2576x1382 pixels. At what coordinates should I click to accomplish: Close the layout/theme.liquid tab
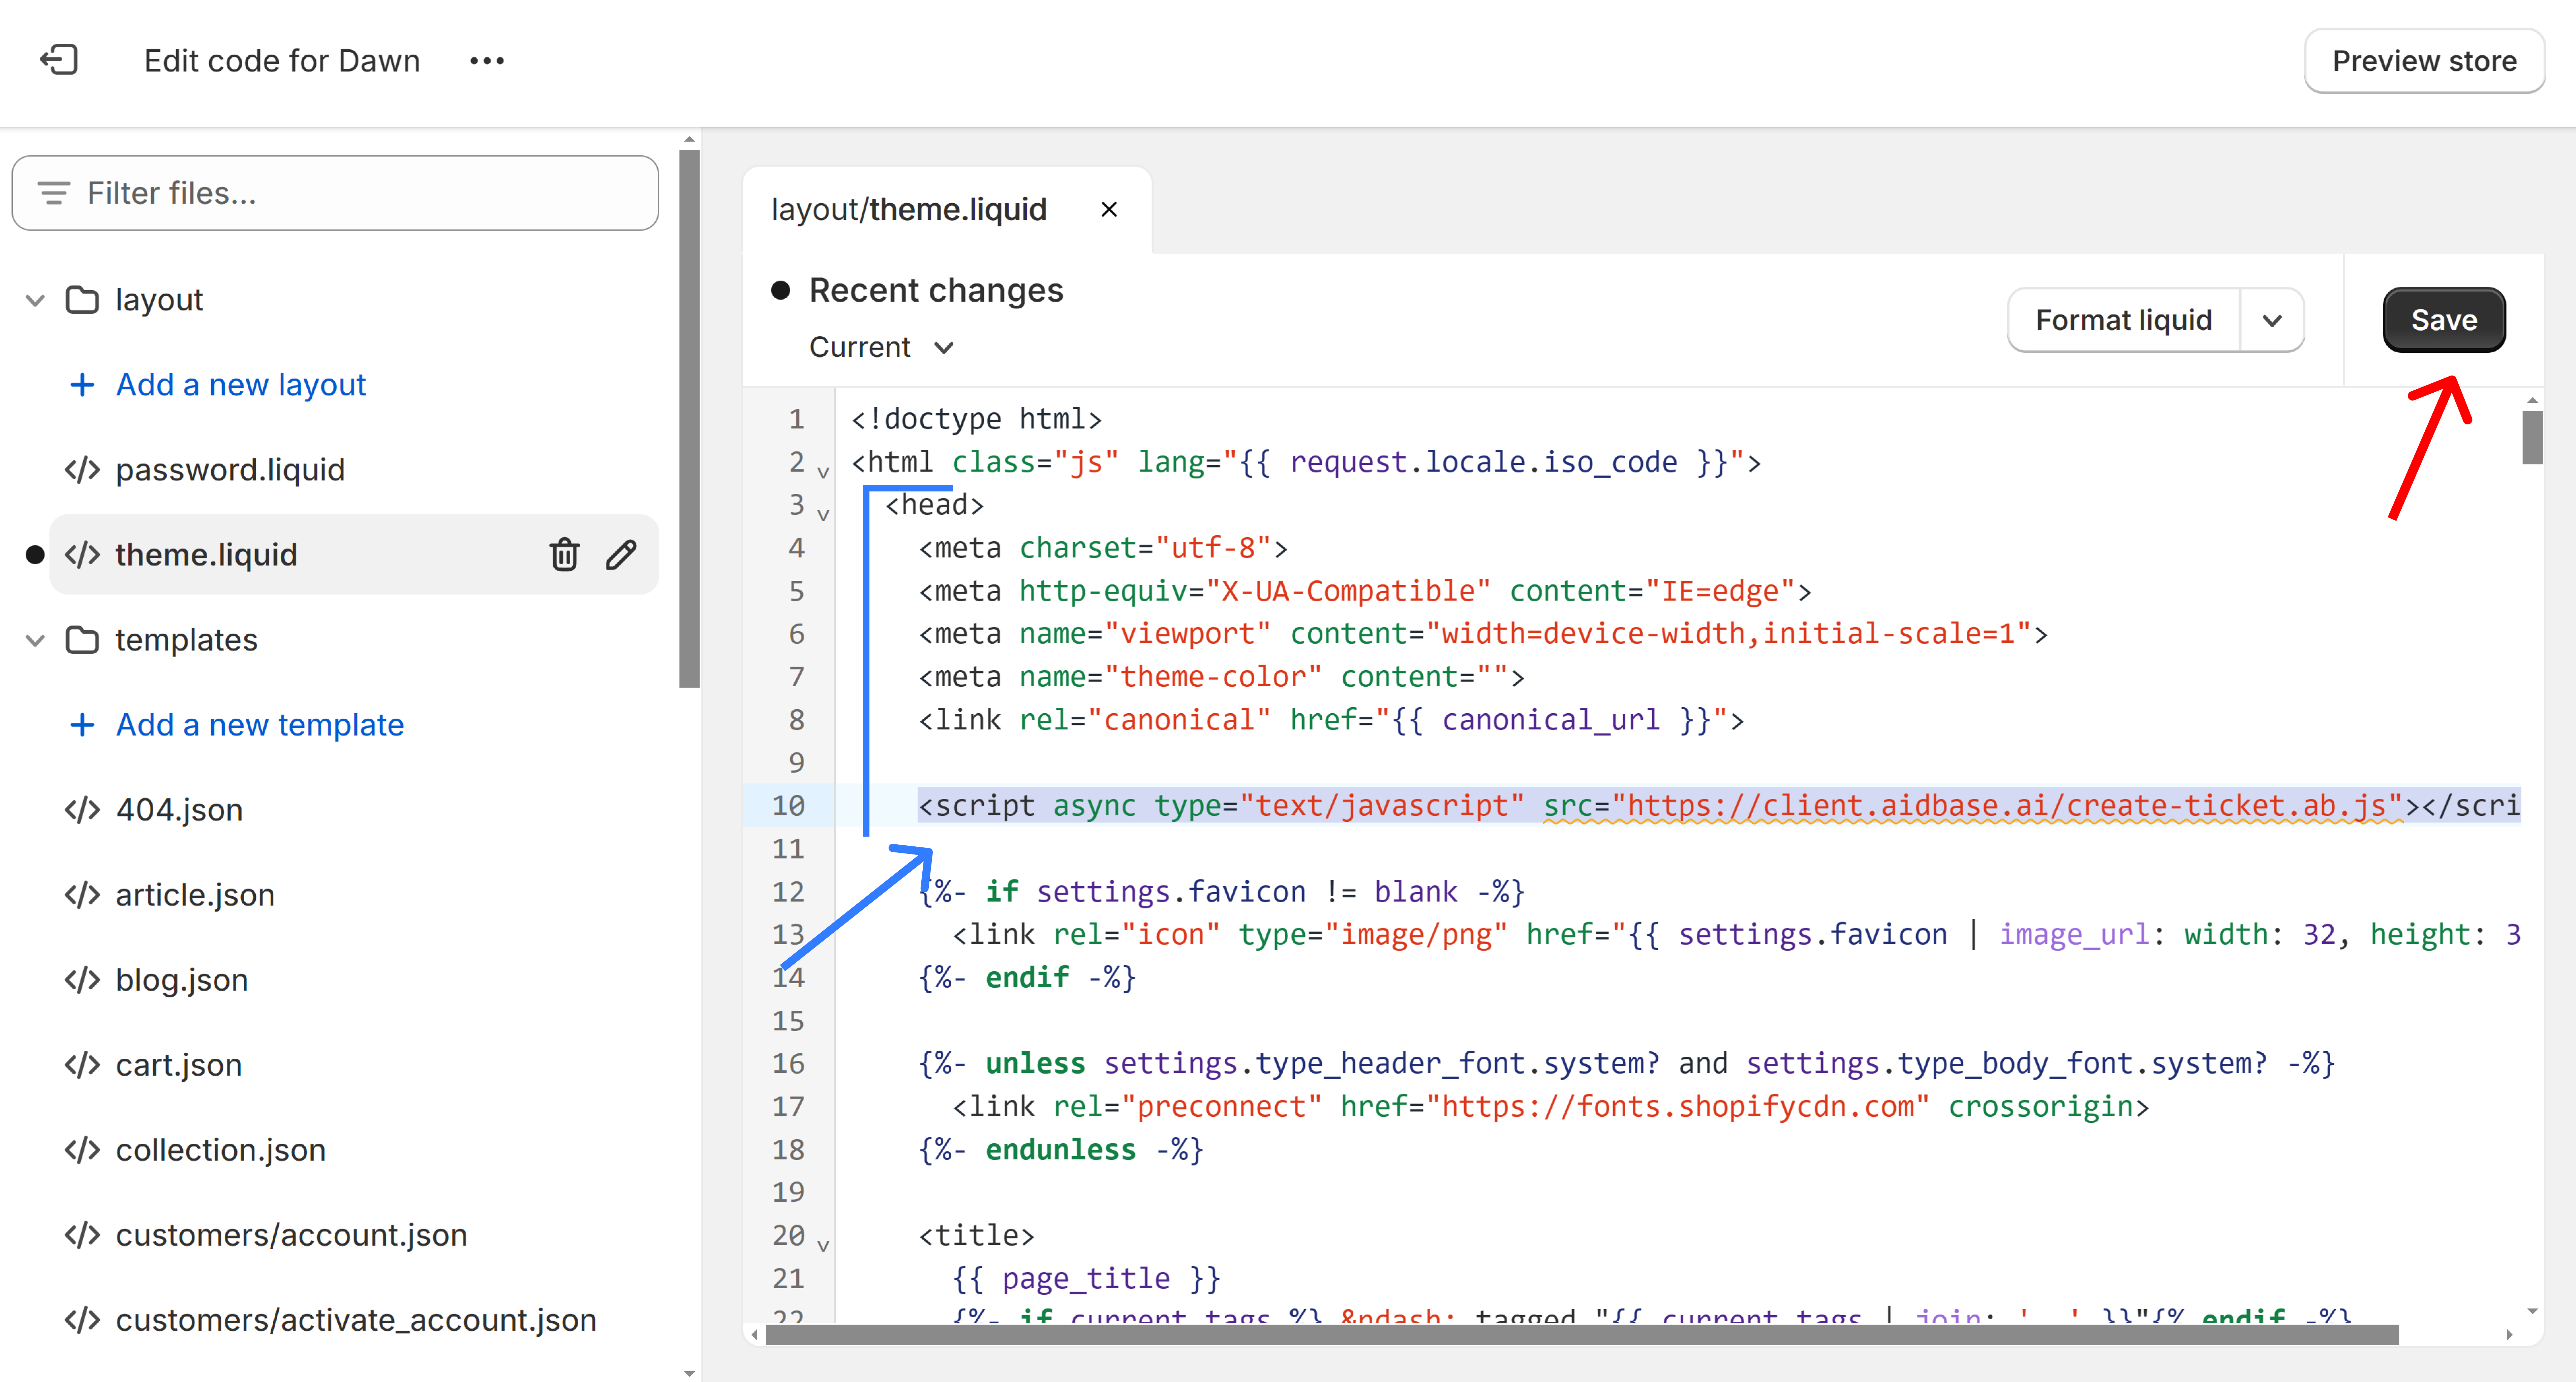[1109, 209]
